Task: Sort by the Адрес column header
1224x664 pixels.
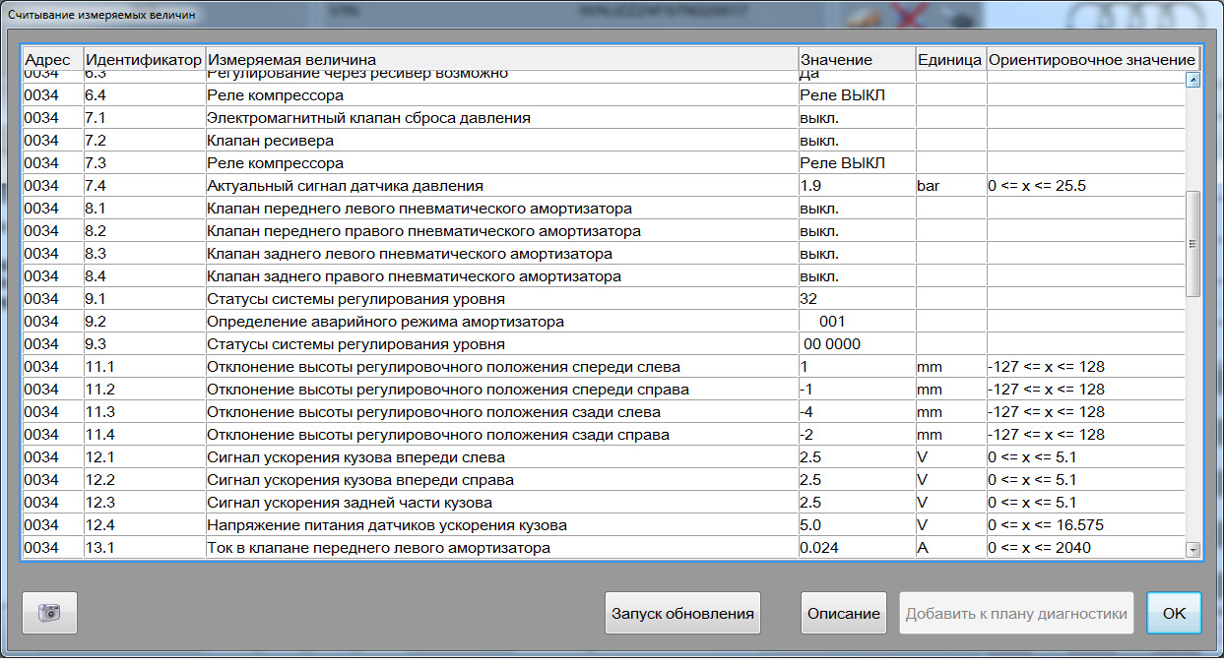Action: [52, 59]
